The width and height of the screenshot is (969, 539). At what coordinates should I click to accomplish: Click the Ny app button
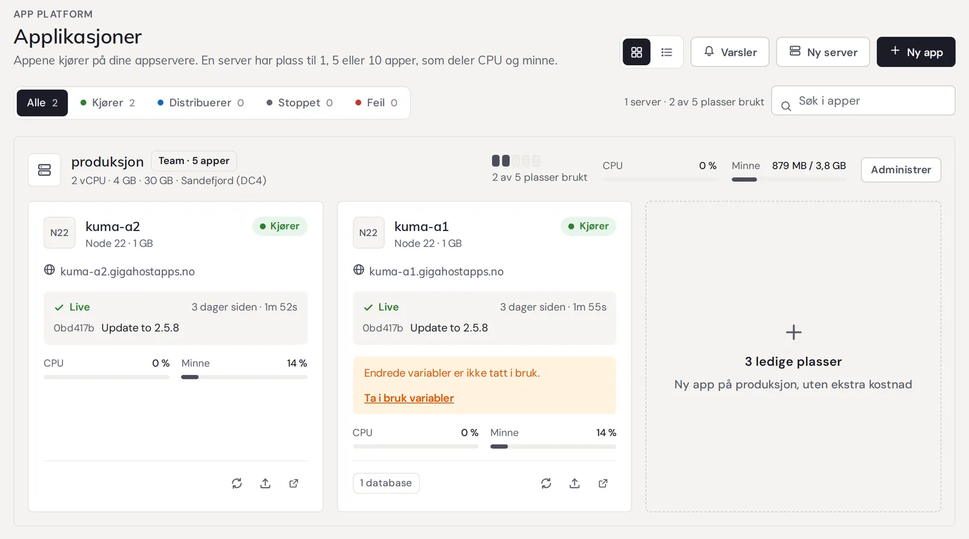pos(916,52)
